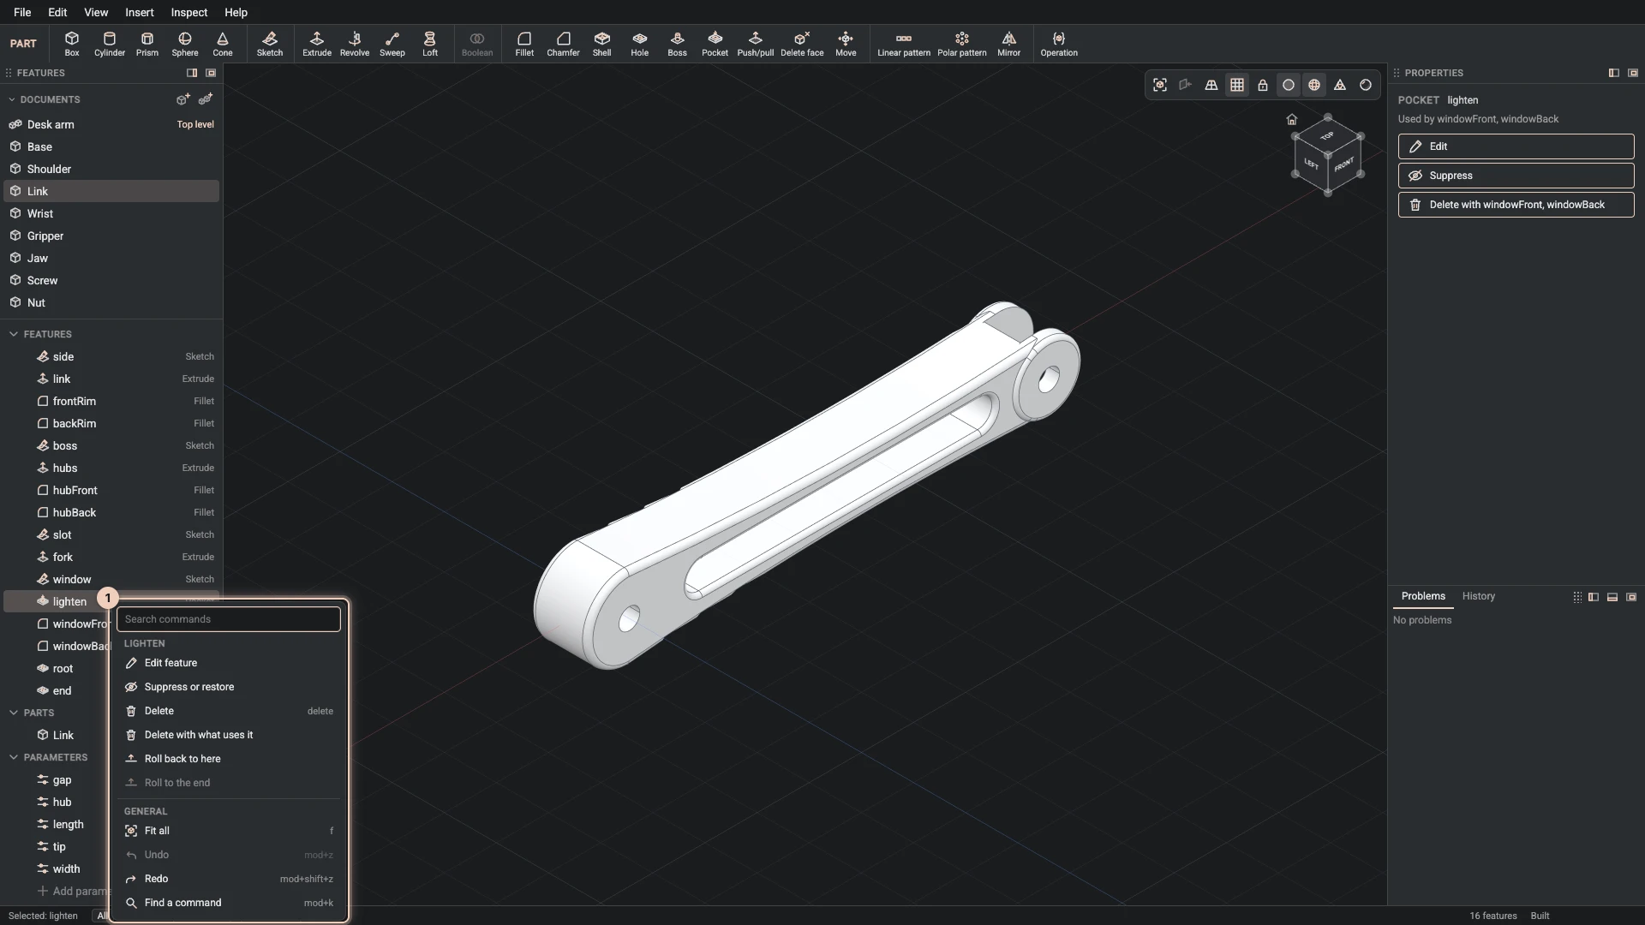The height and width of the screenshot is (925, 1645).
Task: Use the Delete face tool
Action: [802, 44]
